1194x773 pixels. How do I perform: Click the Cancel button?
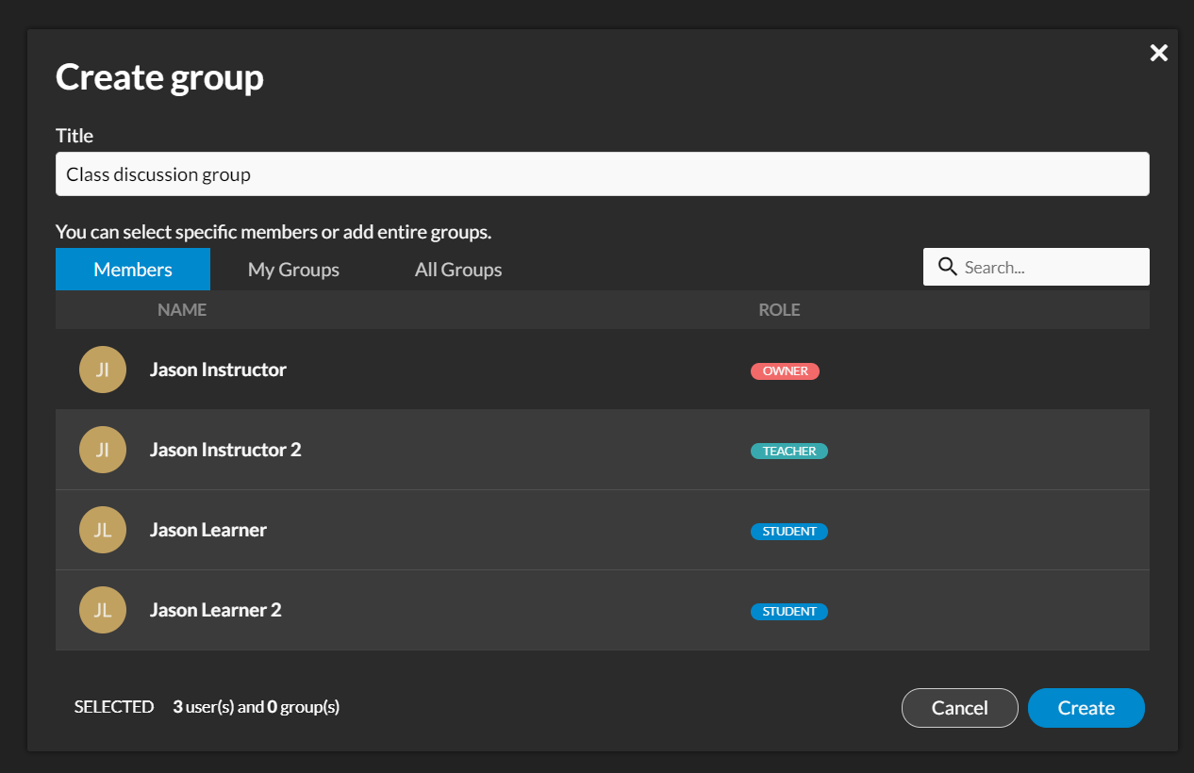pyautogui.click(x=959, y=707)
